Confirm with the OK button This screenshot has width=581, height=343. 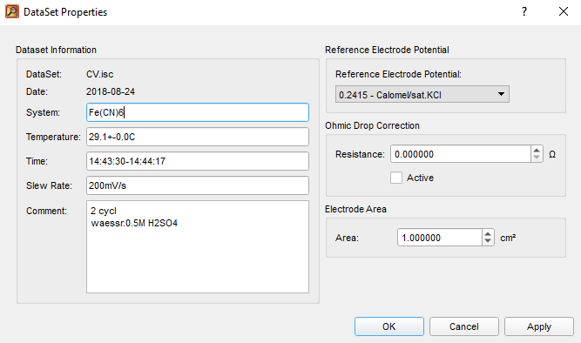tap(389, 326)
